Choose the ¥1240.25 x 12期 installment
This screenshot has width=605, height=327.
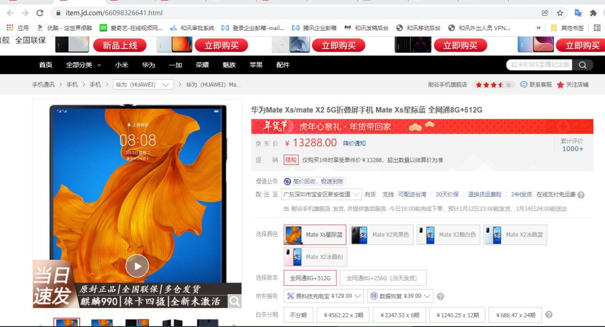(x=457, y=315)
